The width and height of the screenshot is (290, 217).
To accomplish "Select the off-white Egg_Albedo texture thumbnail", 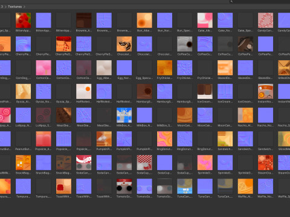I will click(104, 68).
